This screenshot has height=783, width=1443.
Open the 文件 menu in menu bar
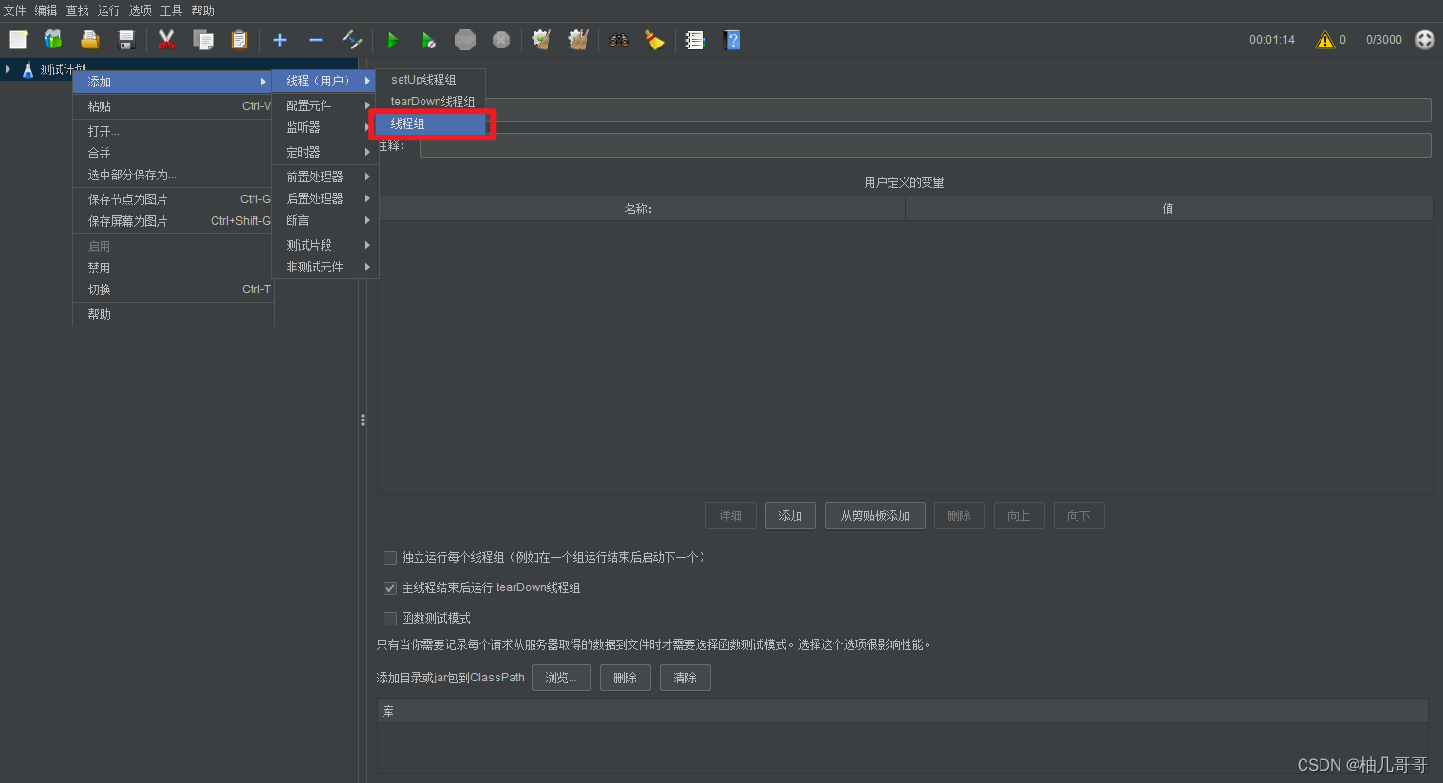click(x=15, y=10)
